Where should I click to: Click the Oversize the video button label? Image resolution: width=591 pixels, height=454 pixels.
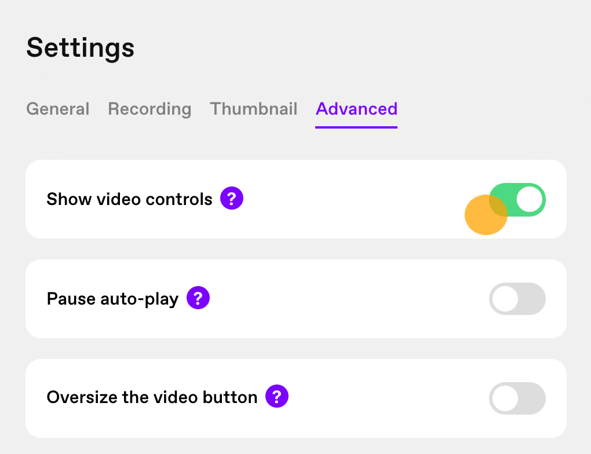click(152, 397)
